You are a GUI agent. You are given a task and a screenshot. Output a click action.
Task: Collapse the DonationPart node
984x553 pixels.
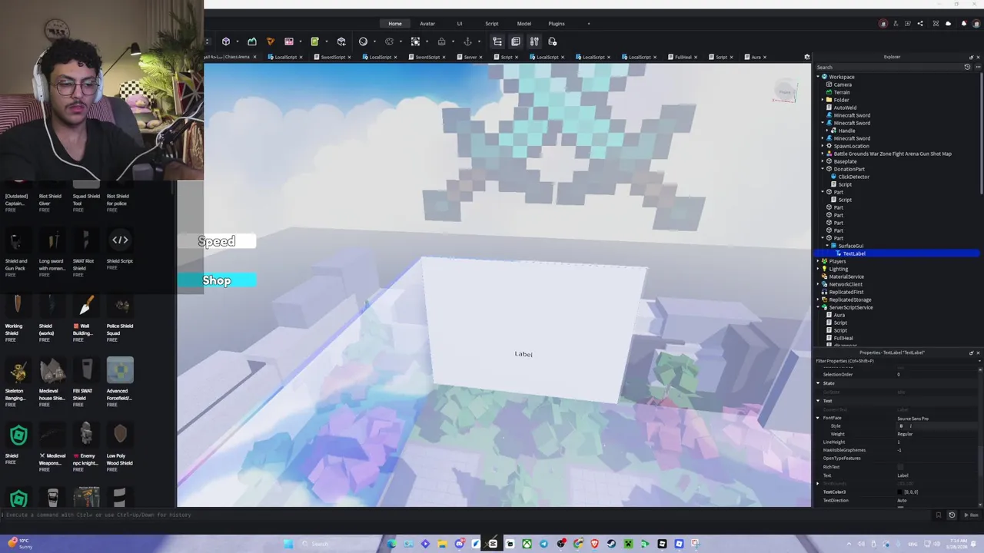coord(823,169)
